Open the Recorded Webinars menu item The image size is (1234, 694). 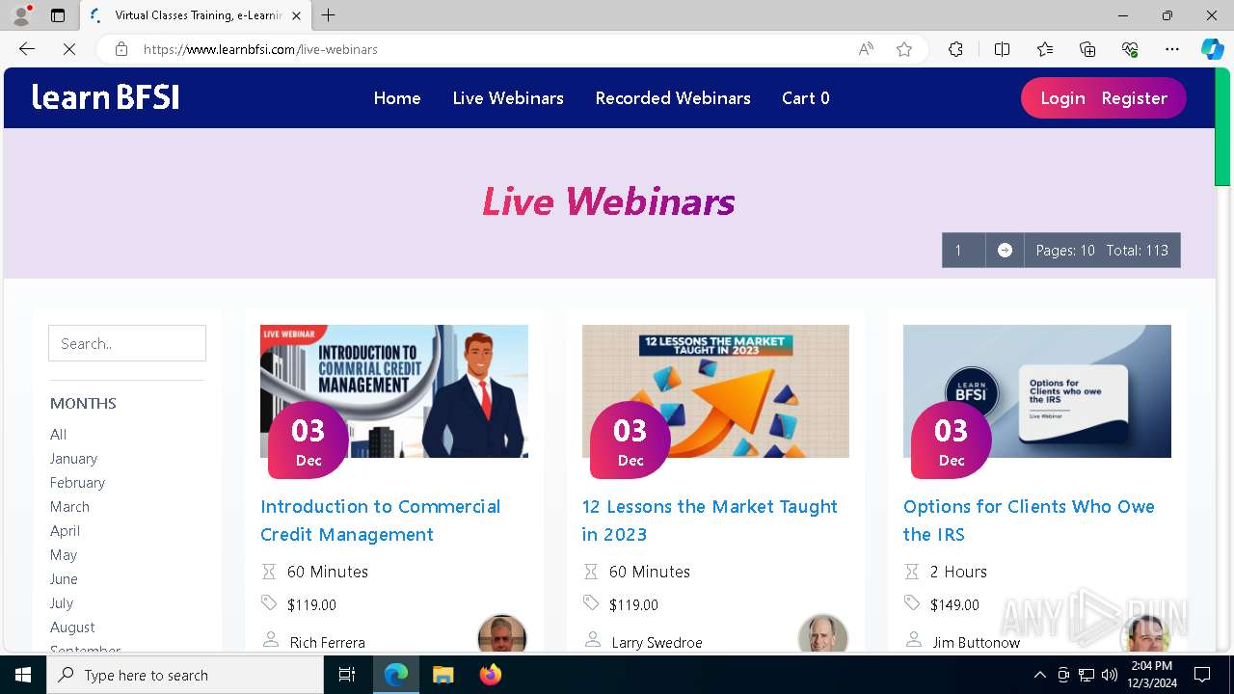coord(673,98)
